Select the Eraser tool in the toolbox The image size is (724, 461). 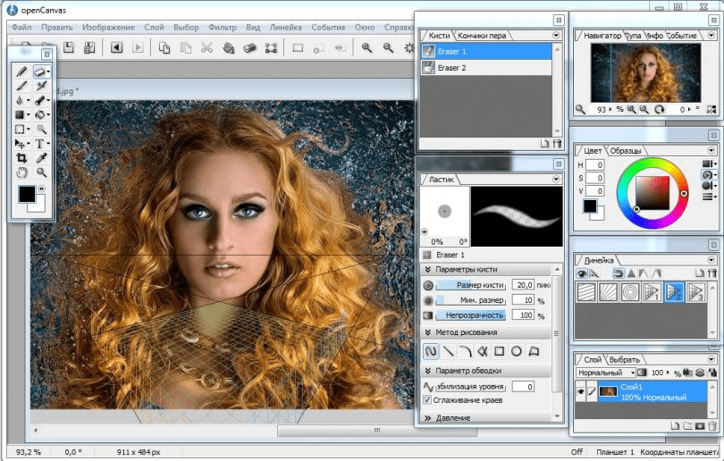pos(40,71)
